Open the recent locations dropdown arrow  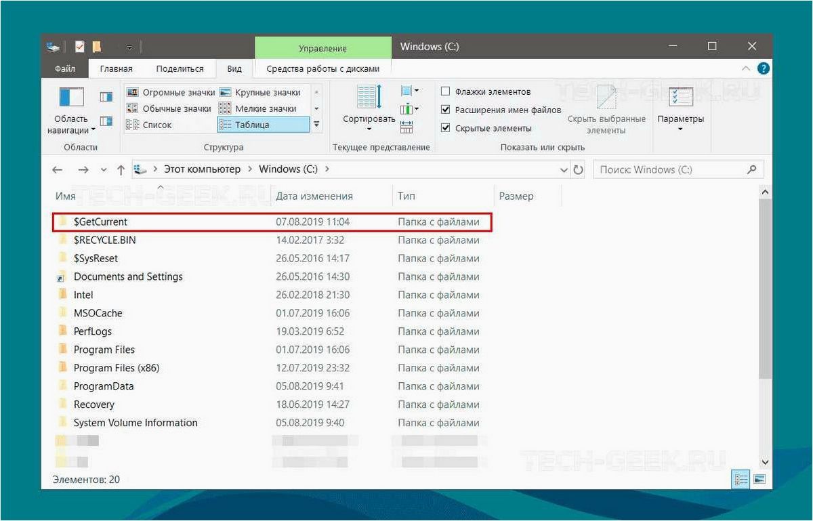104,170
